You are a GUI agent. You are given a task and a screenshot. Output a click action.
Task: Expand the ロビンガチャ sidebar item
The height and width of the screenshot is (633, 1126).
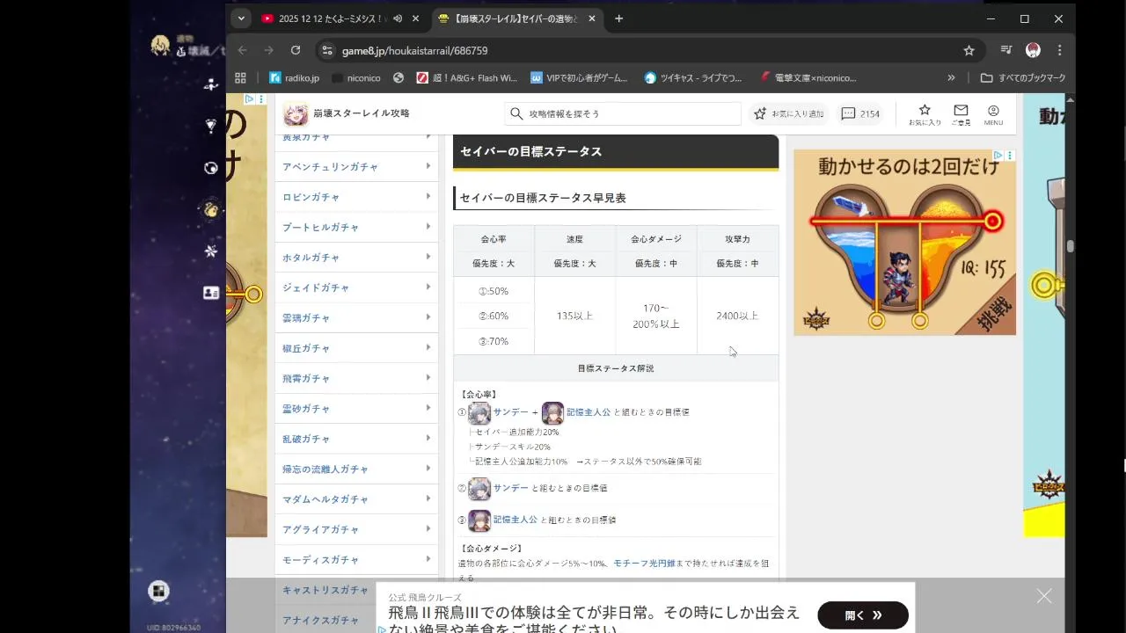click(356, 197)
